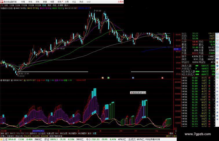This screenshot has height=141, width=219.
Task: Expand 更多 indicator list at bottom
Action: coord(90,133)
